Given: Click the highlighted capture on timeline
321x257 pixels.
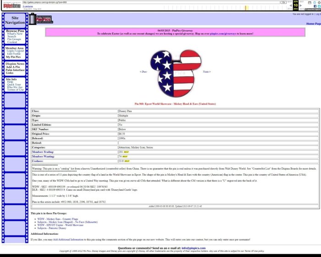Looking at the screenshot, I should pyautogui.click(x=247, y=8).
